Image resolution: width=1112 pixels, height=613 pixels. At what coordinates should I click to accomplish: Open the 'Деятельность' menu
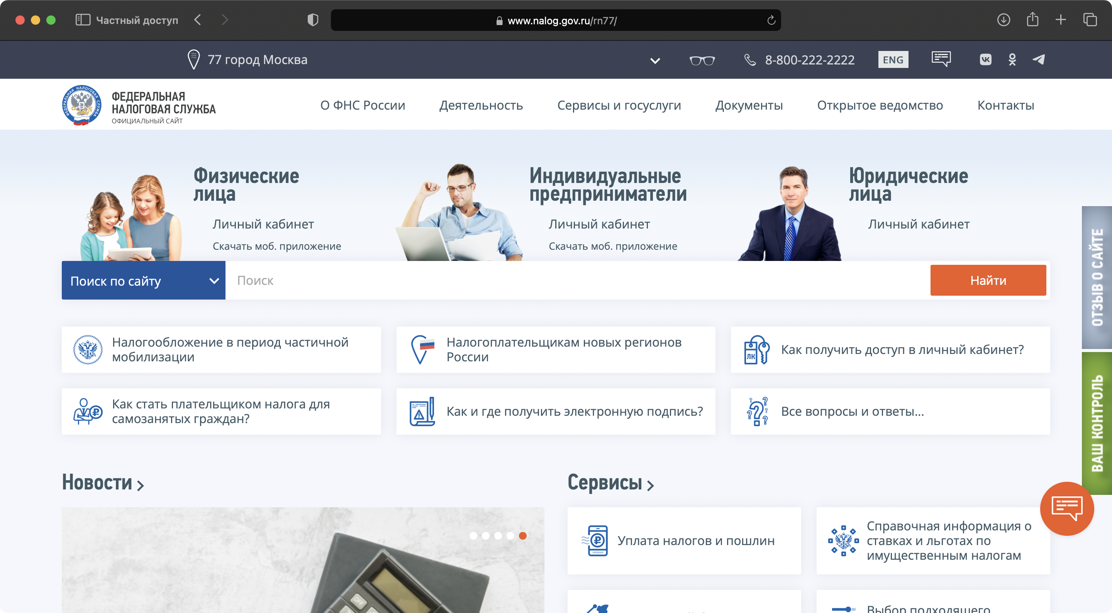click(x=481, y=105)
